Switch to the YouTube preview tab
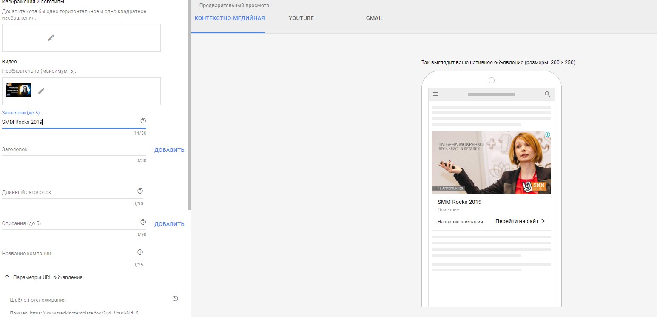This screenshot has width=657, height=317. pyautogui.click(x=301, y=18)
